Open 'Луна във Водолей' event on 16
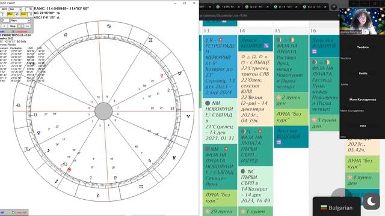 (324, 46)
